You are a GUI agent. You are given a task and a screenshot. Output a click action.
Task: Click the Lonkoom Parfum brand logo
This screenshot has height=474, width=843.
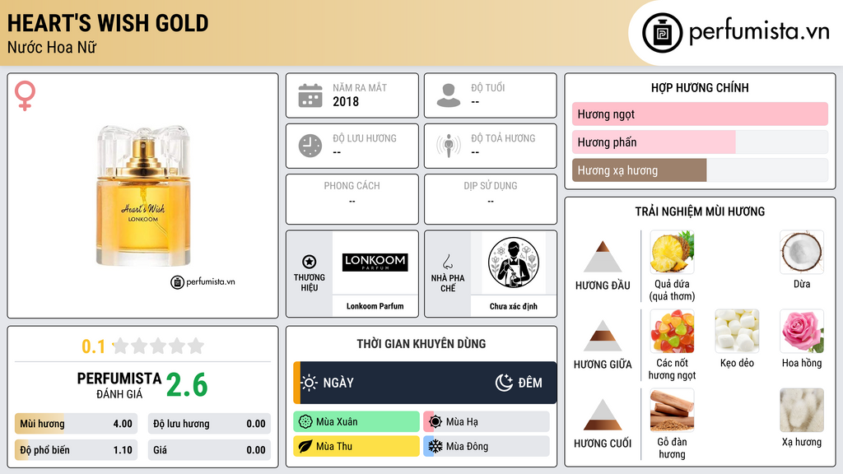point(375,262)
